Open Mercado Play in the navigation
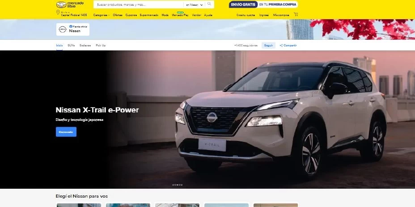The height and width of the screenshot is (207, 415). pos(180,15)
